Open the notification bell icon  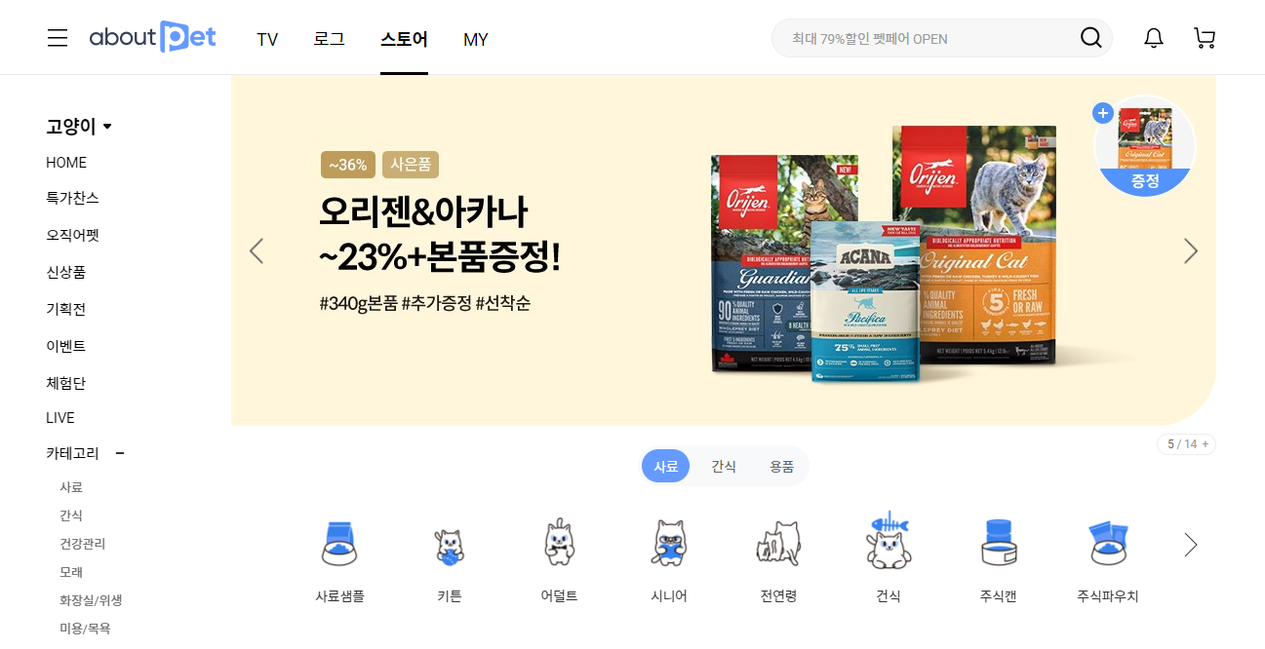click(x=1154, y=38)
